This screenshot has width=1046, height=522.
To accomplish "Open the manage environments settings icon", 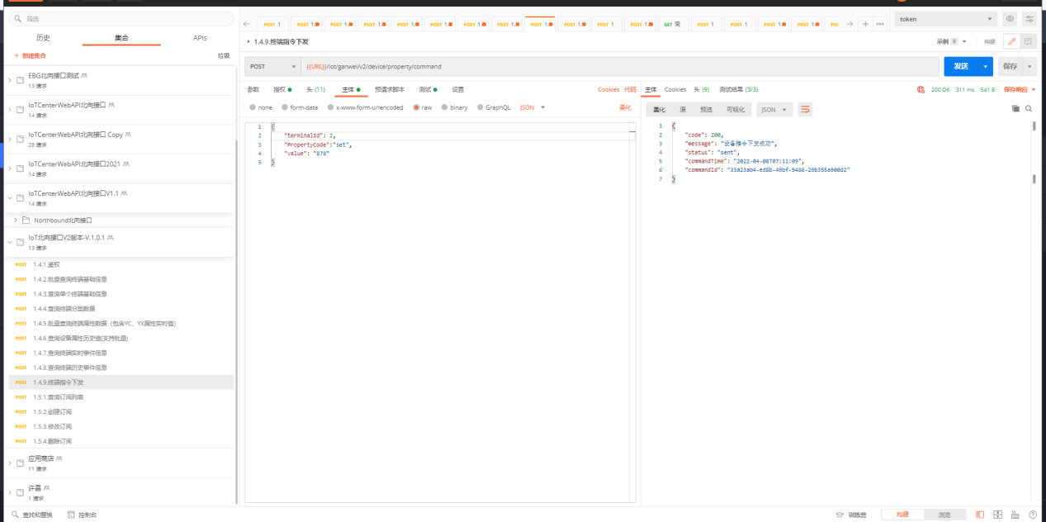I will tap(1029, 19).
